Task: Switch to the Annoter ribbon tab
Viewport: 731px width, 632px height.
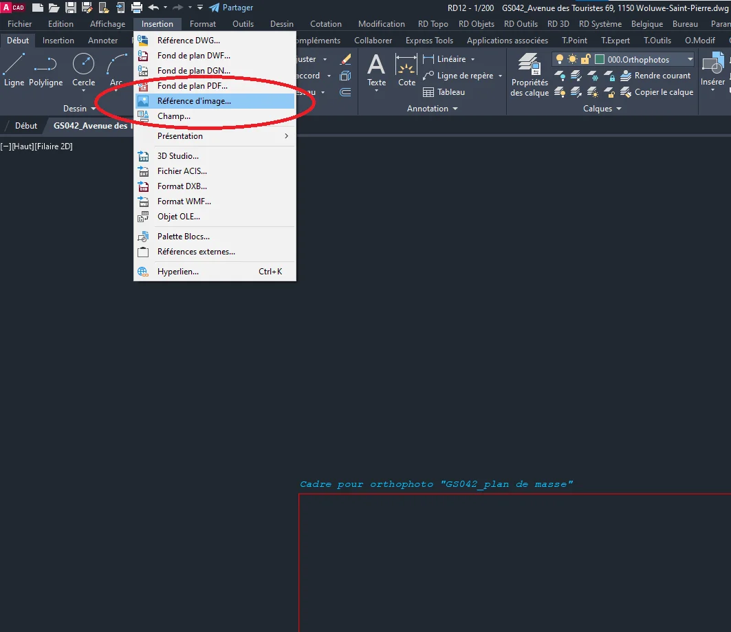Action: pos(102,41)
